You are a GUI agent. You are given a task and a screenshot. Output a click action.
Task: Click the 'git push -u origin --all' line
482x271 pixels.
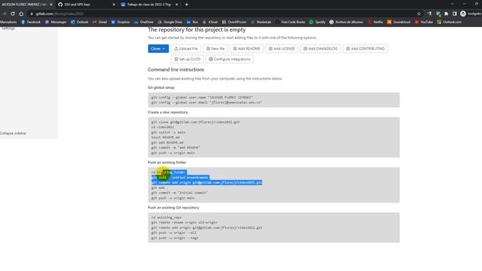(x=174, y=233)
